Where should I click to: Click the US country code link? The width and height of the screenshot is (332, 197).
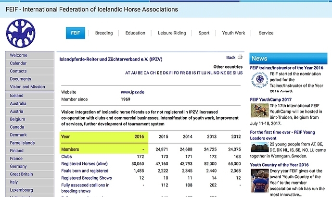[240, 73]
